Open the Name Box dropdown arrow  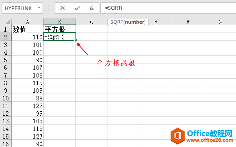tap(39, 8)
